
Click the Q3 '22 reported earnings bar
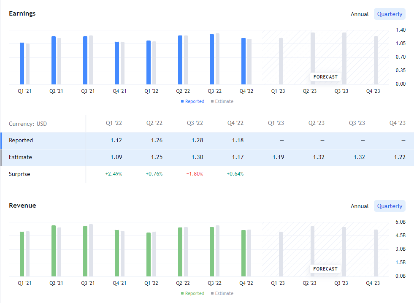pos(211,59)
